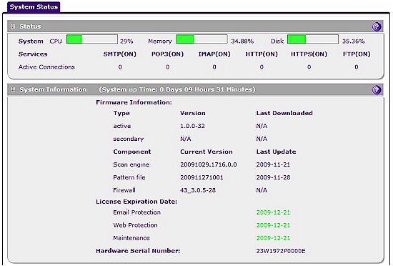Click the 34.88% memory value
Image resolution: width=393 pixels, height=266 pixels.
tap(242, 41)
